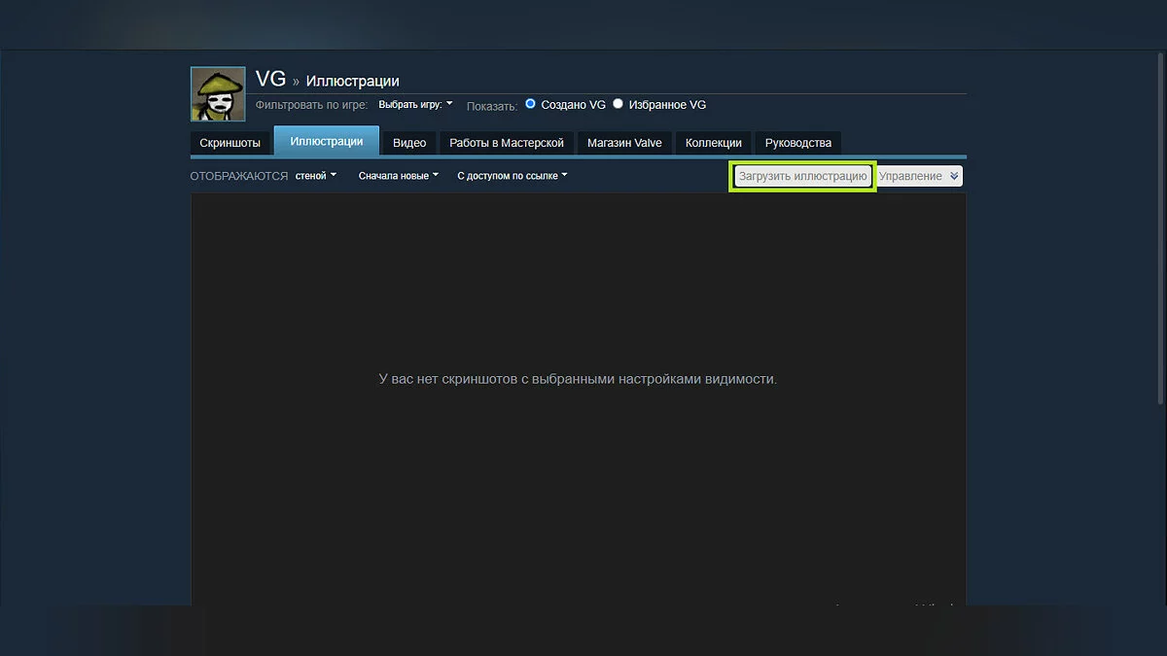The height and width of the screenshot is (656, 1167).
Task: Click the VG profile avatar image
Action: click(x=218, y=94)
